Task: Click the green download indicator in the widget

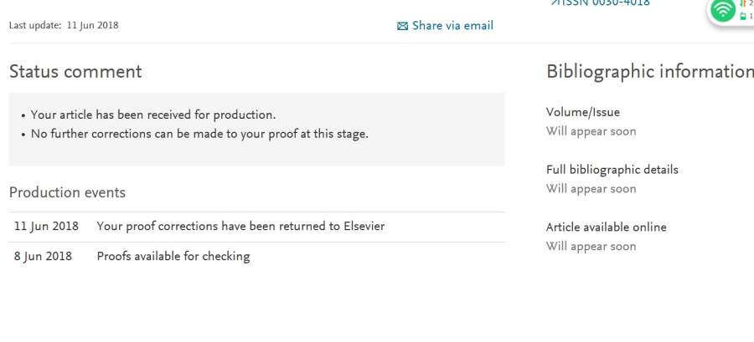Action: click(742, 16)
